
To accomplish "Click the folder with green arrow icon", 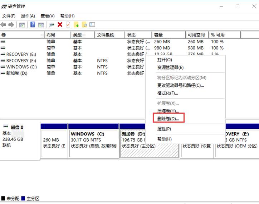I will 76,25.
